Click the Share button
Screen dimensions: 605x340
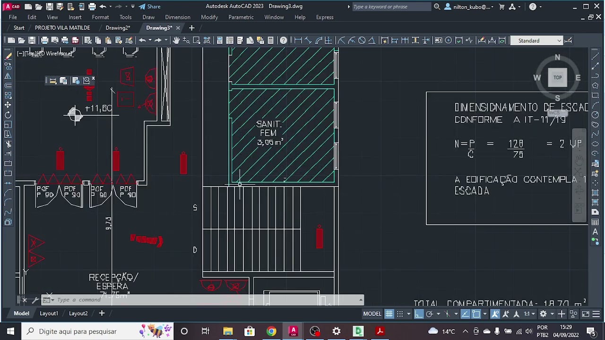(x=149, y=7)
